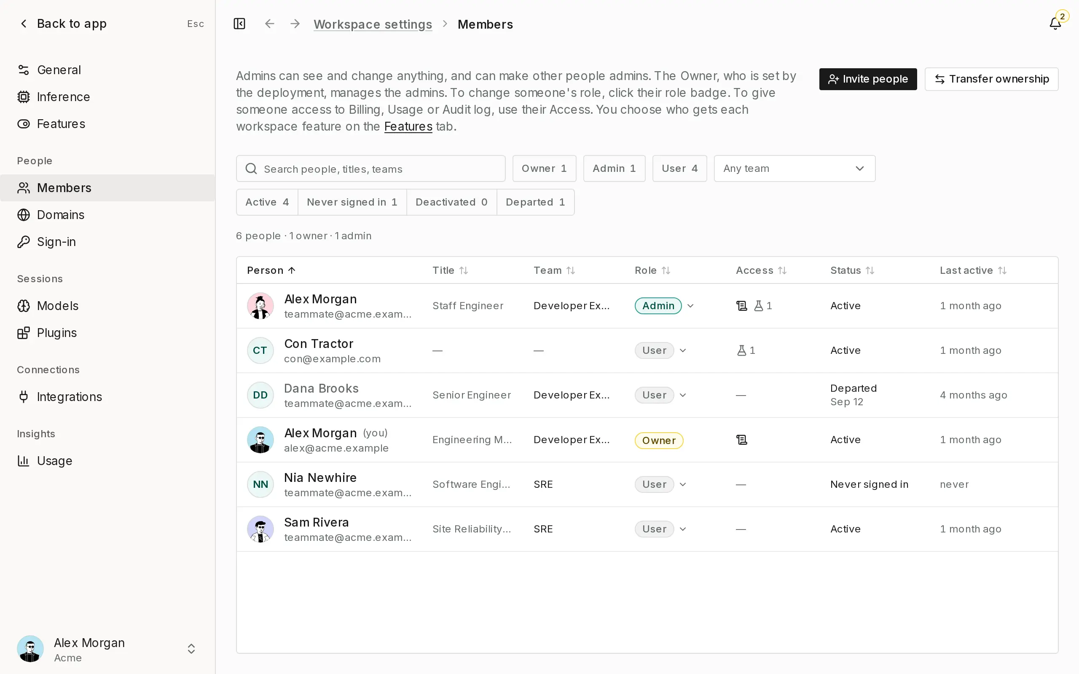Open Sam Rivera's User role dropdown

tap(661, 529)
